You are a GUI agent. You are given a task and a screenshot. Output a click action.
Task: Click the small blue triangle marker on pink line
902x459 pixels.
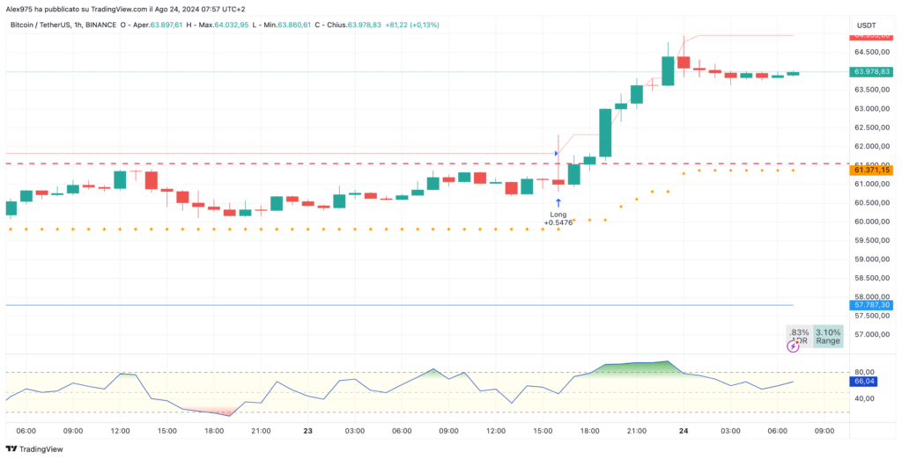click(556, 154)
